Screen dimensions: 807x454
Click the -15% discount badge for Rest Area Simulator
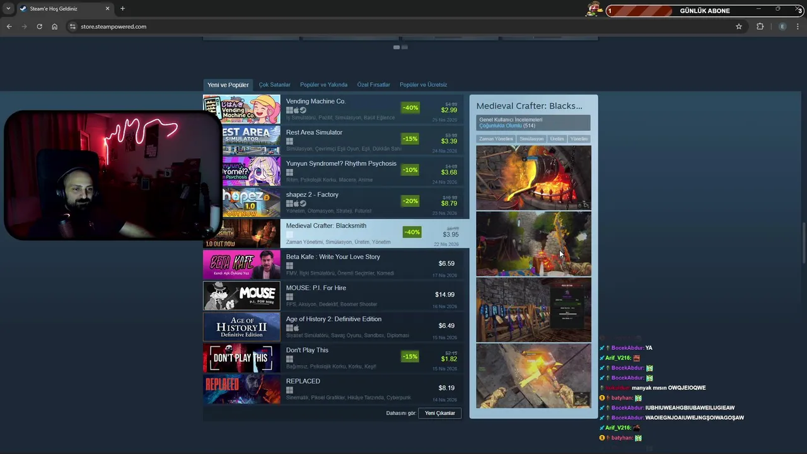coord(410,139)
